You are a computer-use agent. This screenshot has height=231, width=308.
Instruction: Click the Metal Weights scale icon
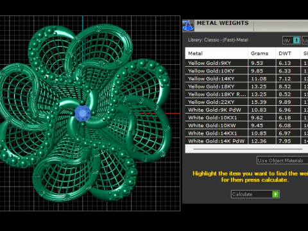coord(188,26)
